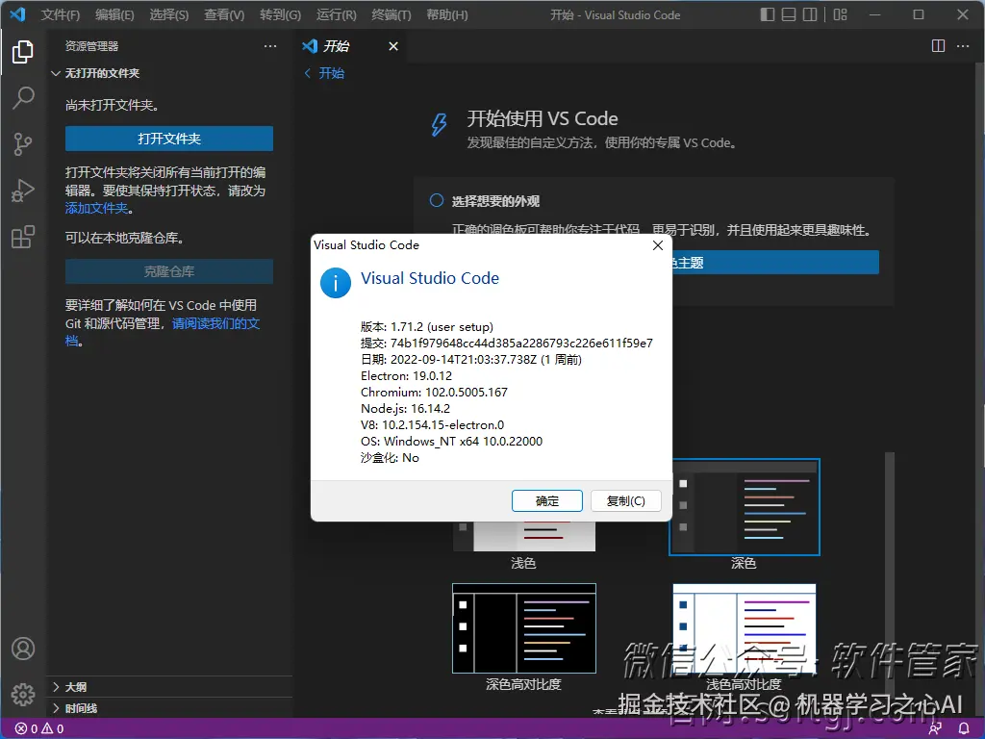Click the blue info icon in dialog
Image resolution: width=985 pixels, height=739 pixels.
pyautogui.click(x=336, y=283)
